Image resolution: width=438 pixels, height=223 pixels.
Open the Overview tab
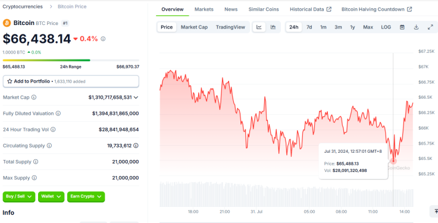(x=173, y=9)
